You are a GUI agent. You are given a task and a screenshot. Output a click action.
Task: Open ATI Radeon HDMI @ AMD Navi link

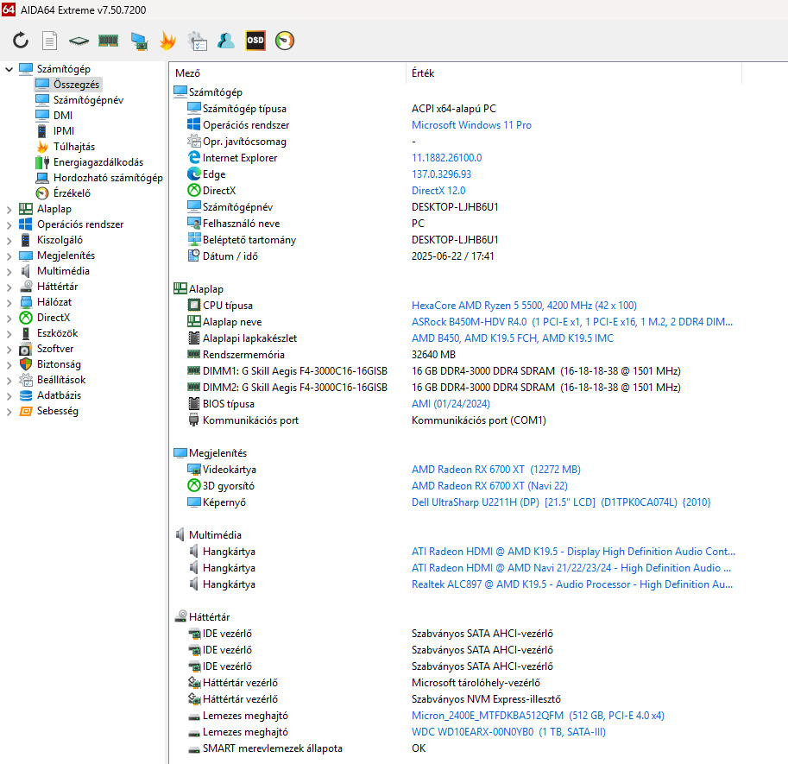click(x=571, y=568)
